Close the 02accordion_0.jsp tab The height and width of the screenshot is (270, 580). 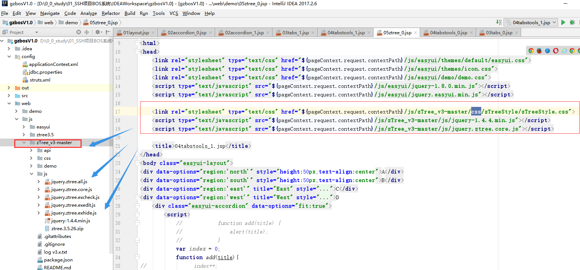pos(210,33)
